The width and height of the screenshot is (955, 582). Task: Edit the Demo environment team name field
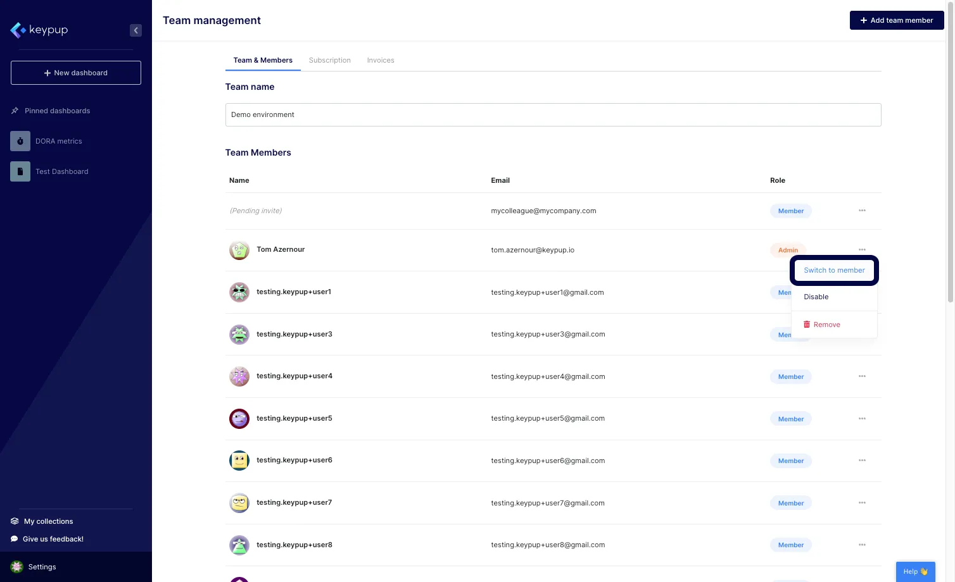click(553, 115)
